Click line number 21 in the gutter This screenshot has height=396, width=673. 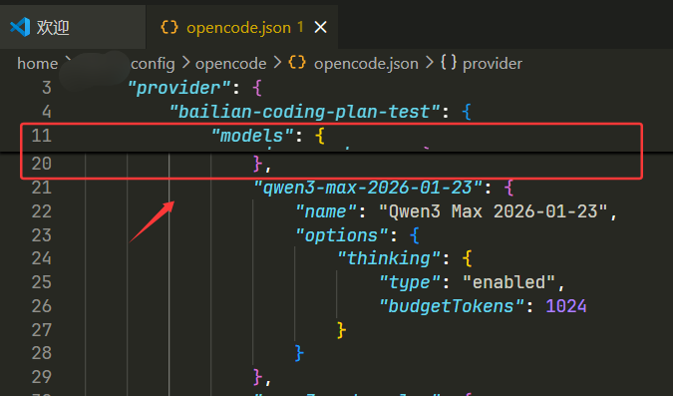42,188
